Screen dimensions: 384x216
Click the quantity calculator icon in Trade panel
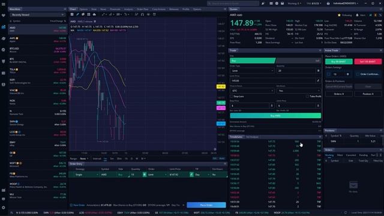click(x=318, y=71)
